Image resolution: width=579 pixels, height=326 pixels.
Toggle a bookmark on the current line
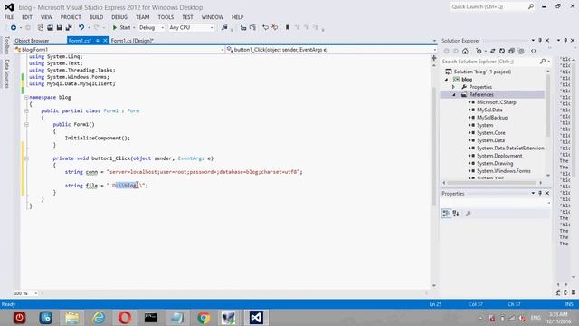[287, 27]
